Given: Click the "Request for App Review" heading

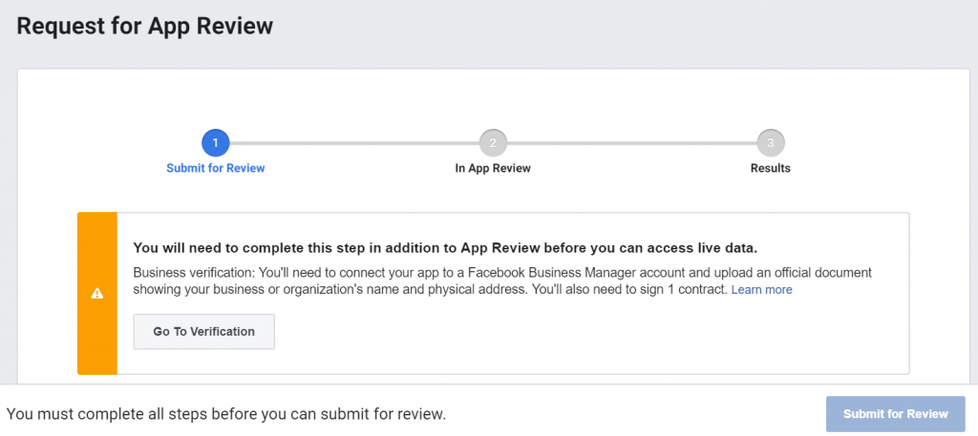Looking at the screenshot, I should click(145, 26).
